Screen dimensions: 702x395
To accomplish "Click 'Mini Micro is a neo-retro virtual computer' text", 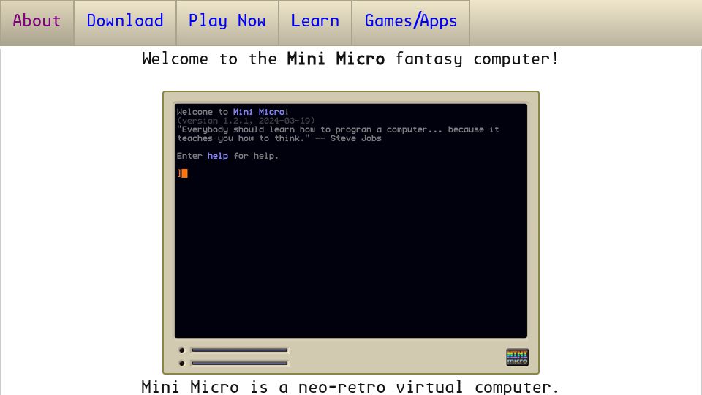I will point(350,387).
